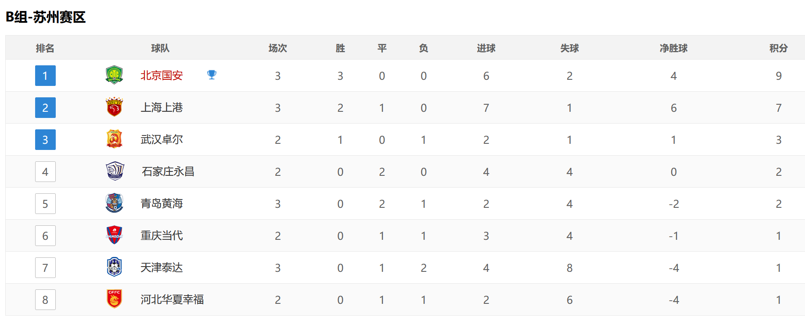Click the Qingdao Huanghai team crest

114,203
